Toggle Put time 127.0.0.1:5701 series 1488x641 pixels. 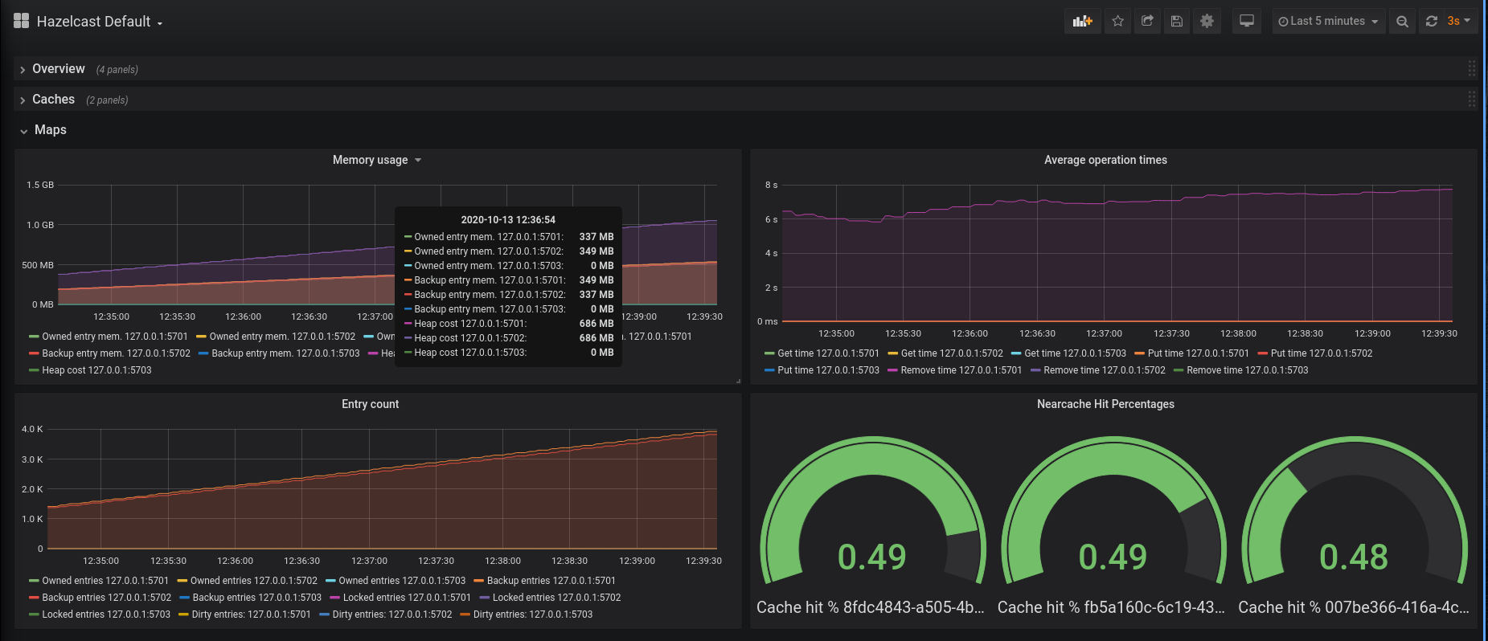point(1199,353)
